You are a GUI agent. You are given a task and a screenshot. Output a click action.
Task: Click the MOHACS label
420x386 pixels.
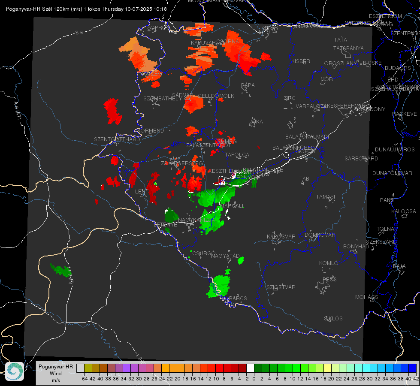(367, 297)
